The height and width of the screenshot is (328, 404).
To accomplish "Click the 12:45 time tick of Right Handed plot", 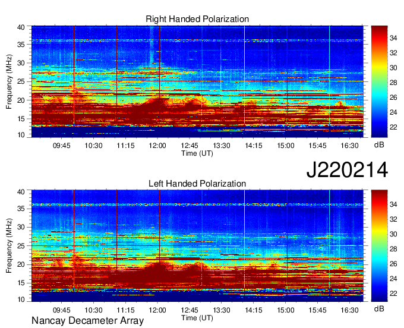I will tap(190, 146).
